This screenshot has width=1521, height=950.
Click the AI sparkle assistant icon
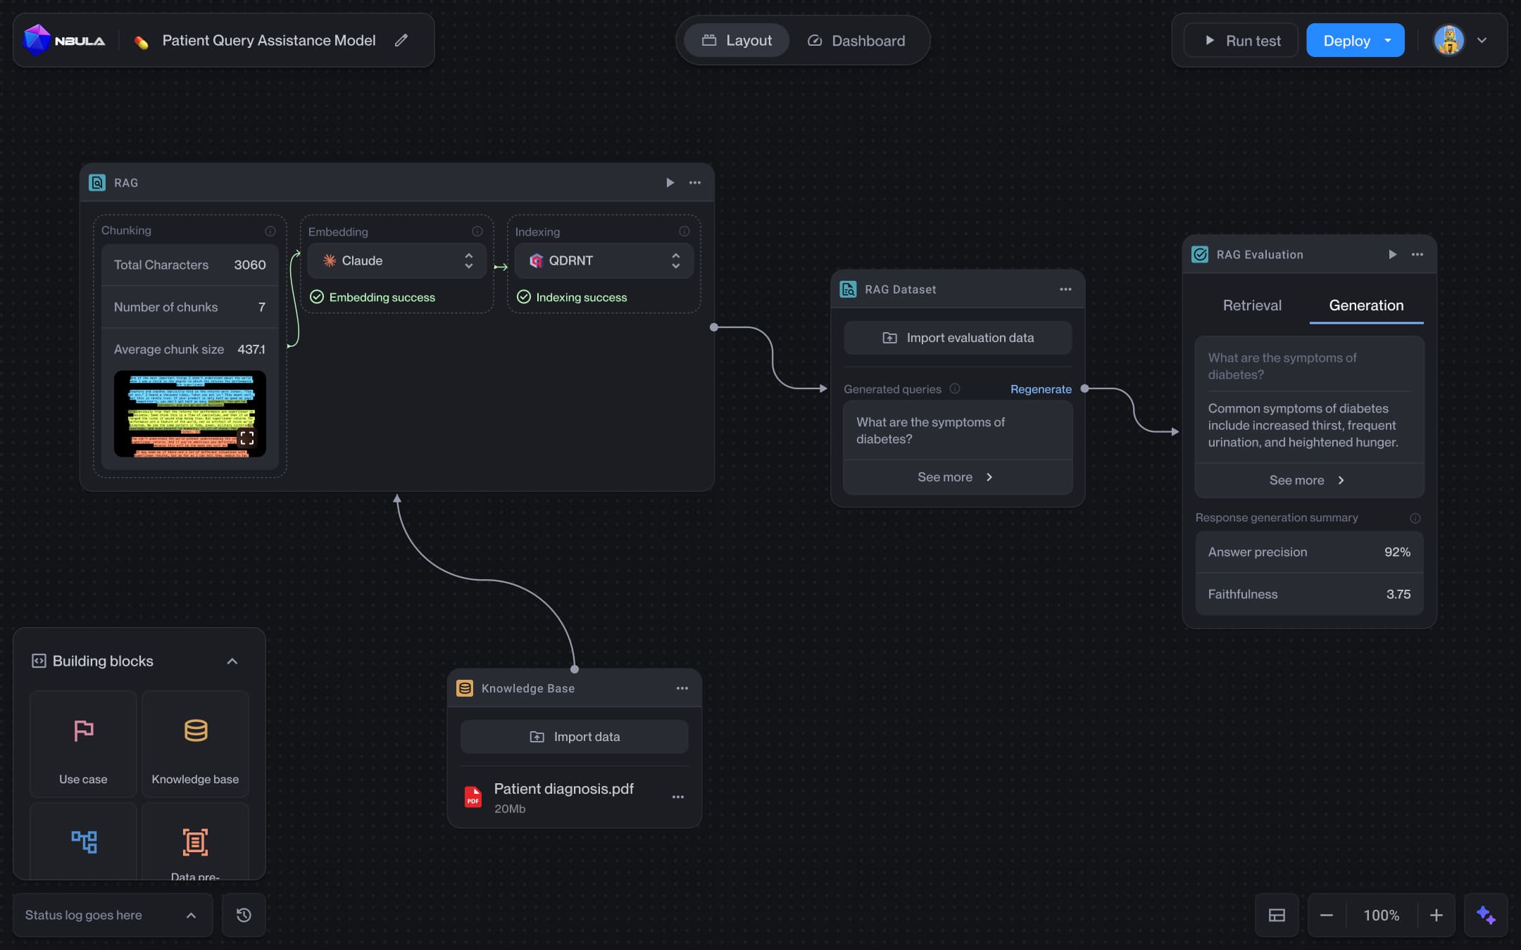point(1486,915)
